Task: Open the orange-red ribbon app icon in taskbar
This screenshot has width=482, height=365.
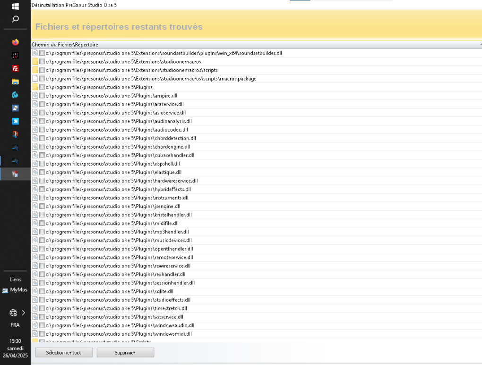Action: (x=15, y=134)
